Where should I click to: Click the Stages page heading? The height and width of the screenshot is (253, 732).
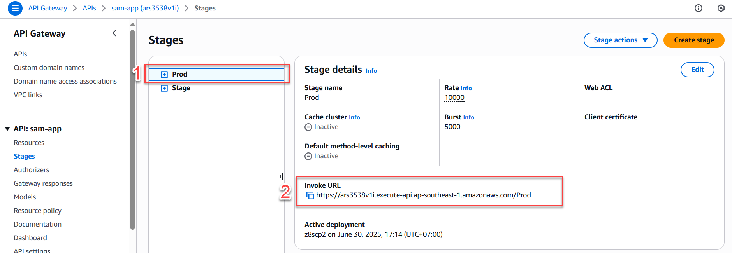[166, 40]
